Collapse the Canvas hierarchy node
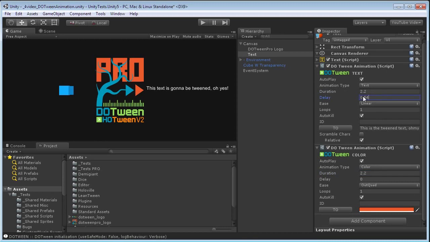Viewport: 430px width, 242px height. pos(241,44)
